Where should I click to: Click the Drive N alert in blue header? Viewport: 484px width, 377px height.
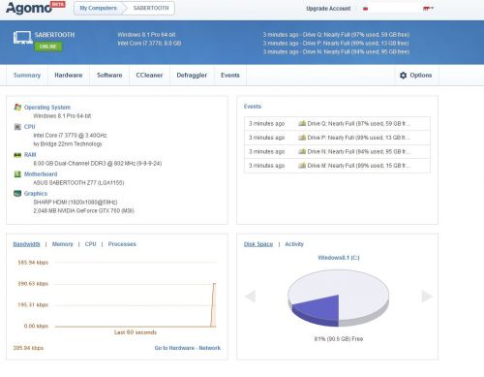[x=336, y=51]
